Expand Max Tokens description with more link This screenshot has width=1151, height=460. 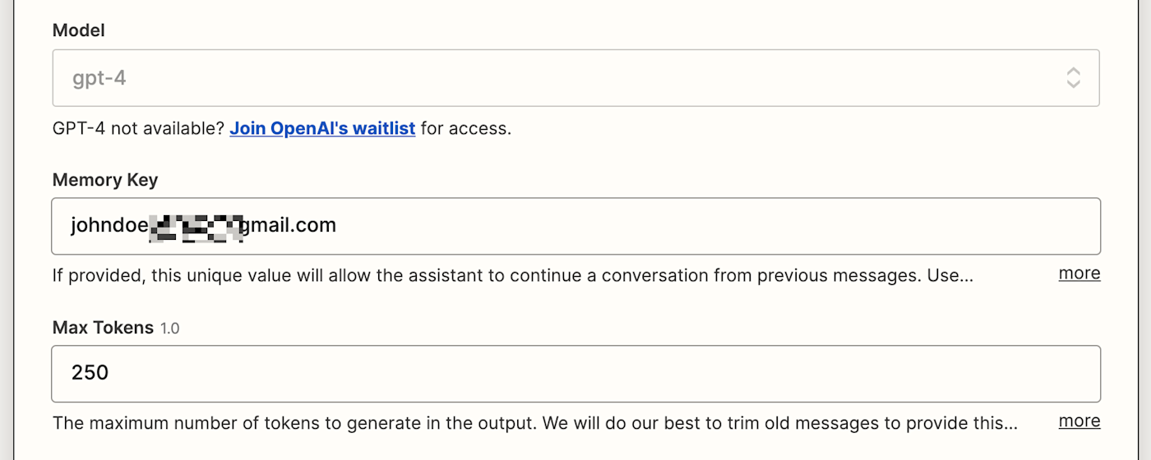click(1079, 421)
